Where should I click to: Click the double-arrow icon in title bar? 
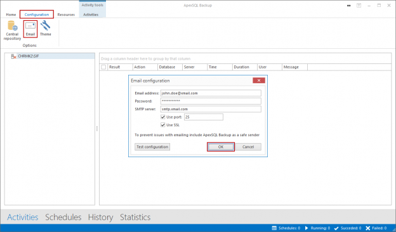pyautogui.click(x=349, y=6)
